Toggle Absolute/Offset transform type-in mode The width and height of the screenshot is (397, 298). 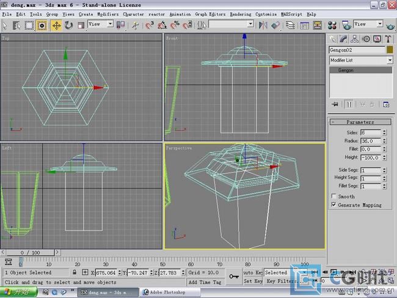pos(85,272)
